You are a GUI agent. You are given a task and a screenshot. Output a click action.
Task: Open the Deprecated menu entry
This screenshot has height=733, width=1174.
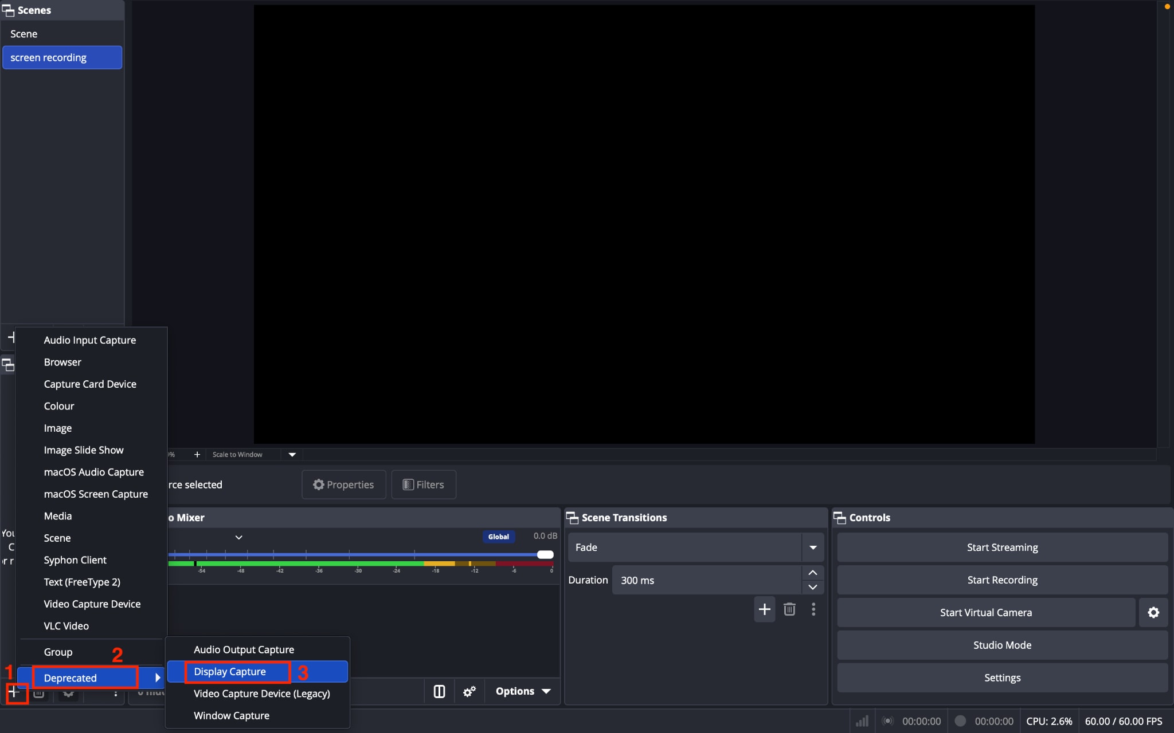(x=91, y=678)
